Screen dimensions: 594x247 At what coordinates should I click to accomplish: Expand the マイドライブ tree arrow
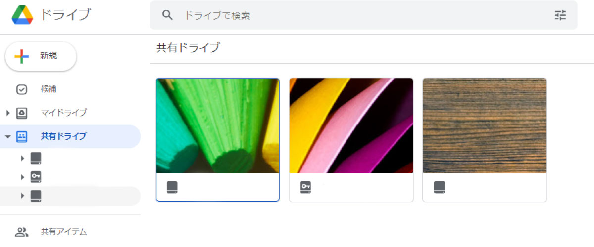[8, 113]
